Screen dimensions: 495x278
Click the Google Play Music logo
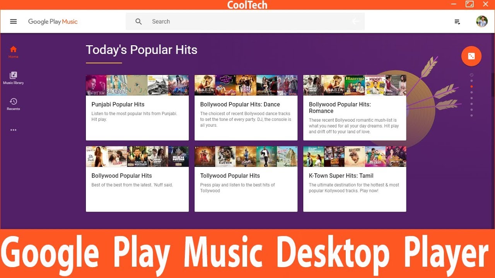pyautogui.click(x=53, y=22)
